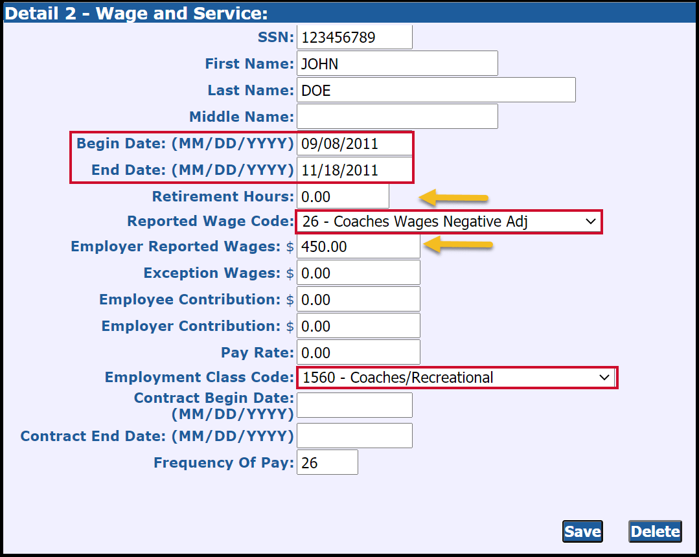Select the Last Name field containing DOE
This screenshot has width=699, height=557.
tap(435, 90)
